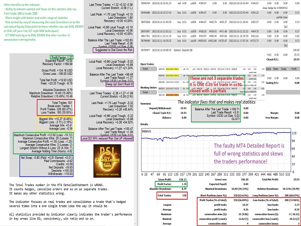This screenshot has width=301, height=226.
Task: Select 'Biggest Win: +10.27 (9.45%)'
Action: (x=55, y=119)
